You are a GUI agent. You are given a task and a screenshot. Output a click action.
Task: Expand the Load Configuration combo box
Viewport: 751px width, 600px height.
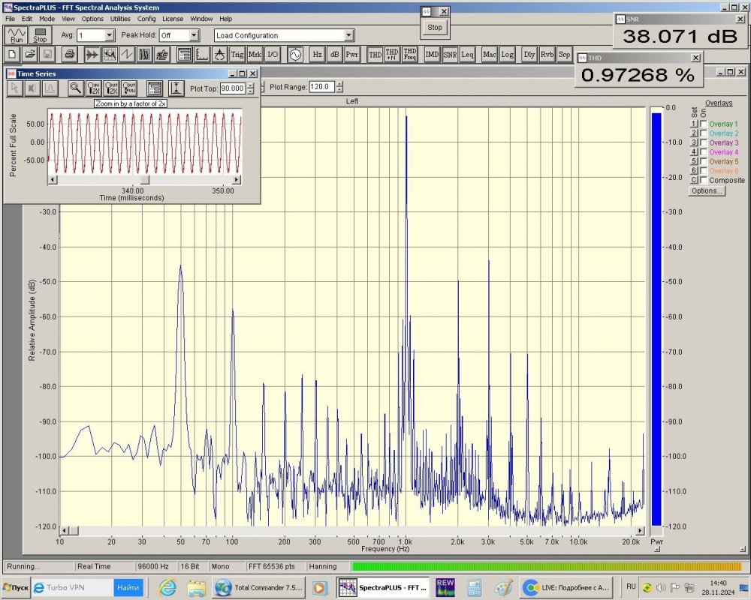click(348, 35)
